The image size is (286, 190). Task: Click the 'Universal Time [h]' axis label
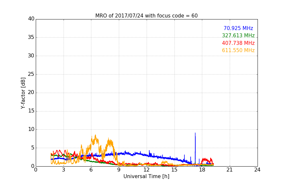click(146, 176)
